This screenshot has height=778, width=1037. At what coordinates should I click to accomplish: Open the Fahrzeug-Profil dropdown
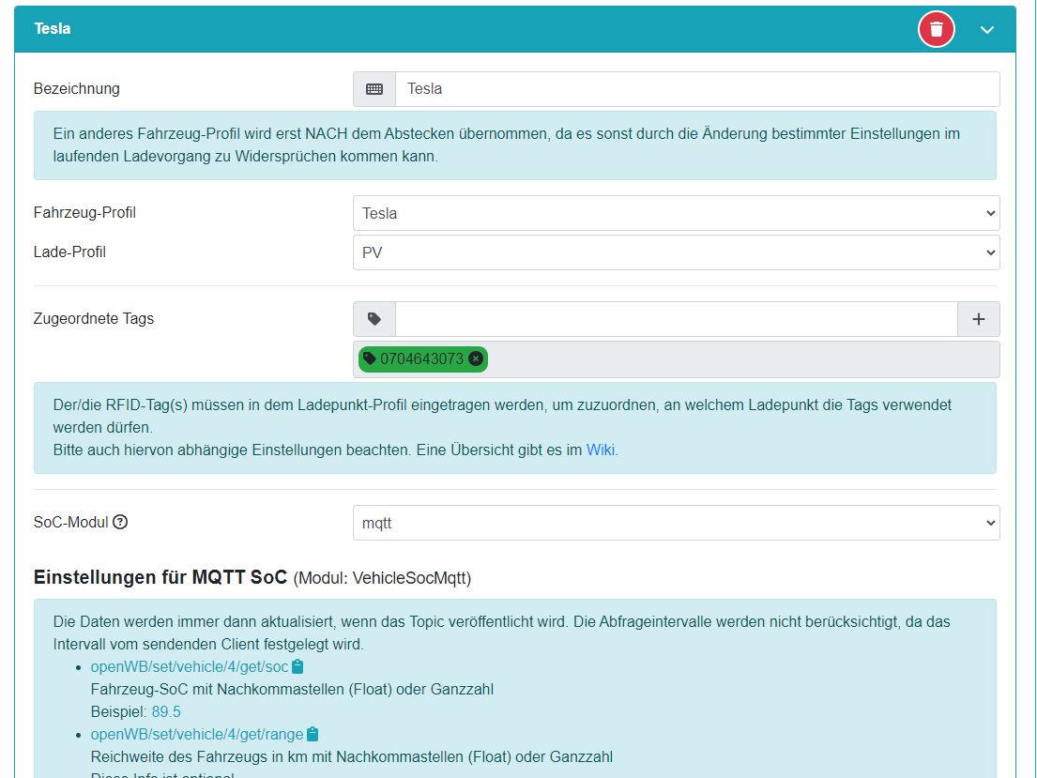676,213
